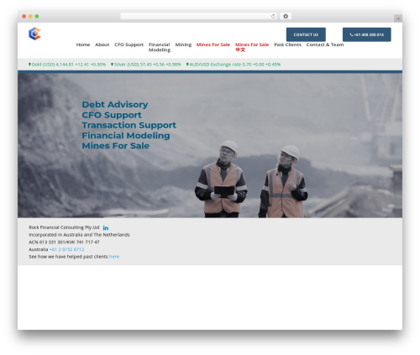Viewport: 420px width, 355px height.
Task: Close the browser window with the red button
Action: [x=24, y=16]
